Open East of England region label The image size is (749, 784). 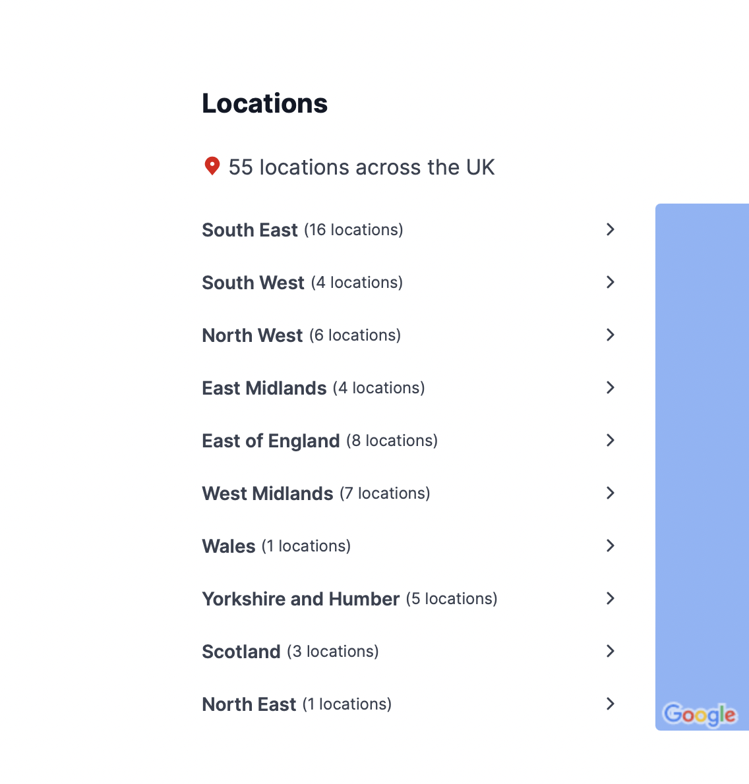tap(271, 441)
